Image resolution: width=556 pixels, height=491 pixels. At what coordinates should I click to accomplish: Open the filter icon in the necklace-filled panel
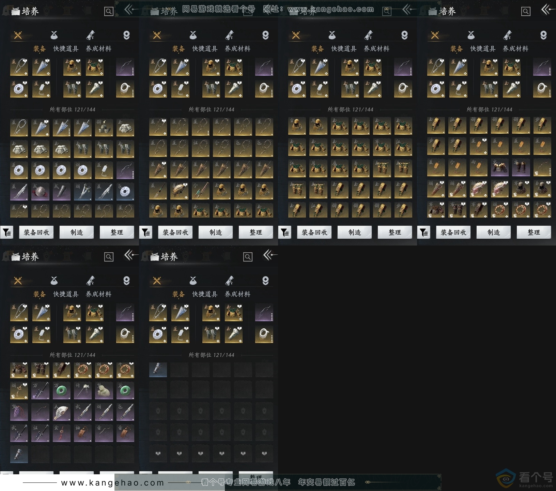click(x=146, y=233)
